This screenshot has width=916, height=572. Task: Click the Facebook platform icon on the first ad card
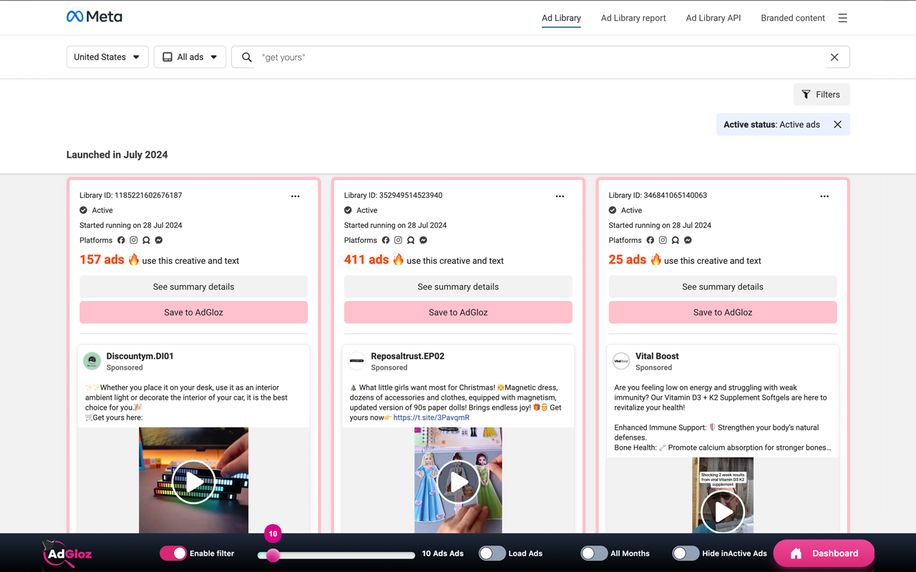coord(120,240)
